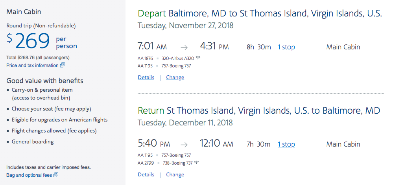Click the Wi-Fi icon beside Boeing 737
393x185 pixels.
(x=197, y=163)
